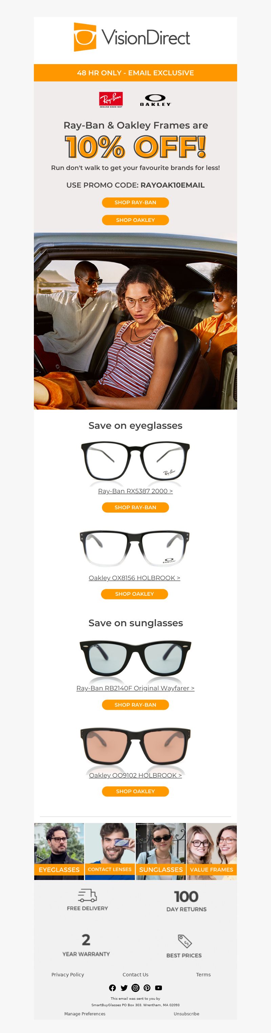
Task: Open the Ray-Ban RX5387 2000 link
Action: 135,491
